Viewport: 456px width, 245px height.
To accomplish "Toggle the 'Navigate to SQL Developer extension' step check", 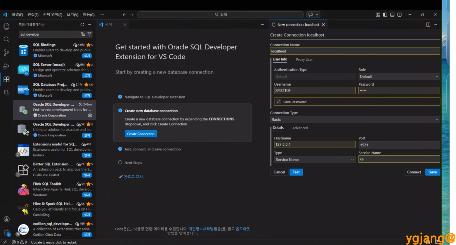I will tap(120, 97).
